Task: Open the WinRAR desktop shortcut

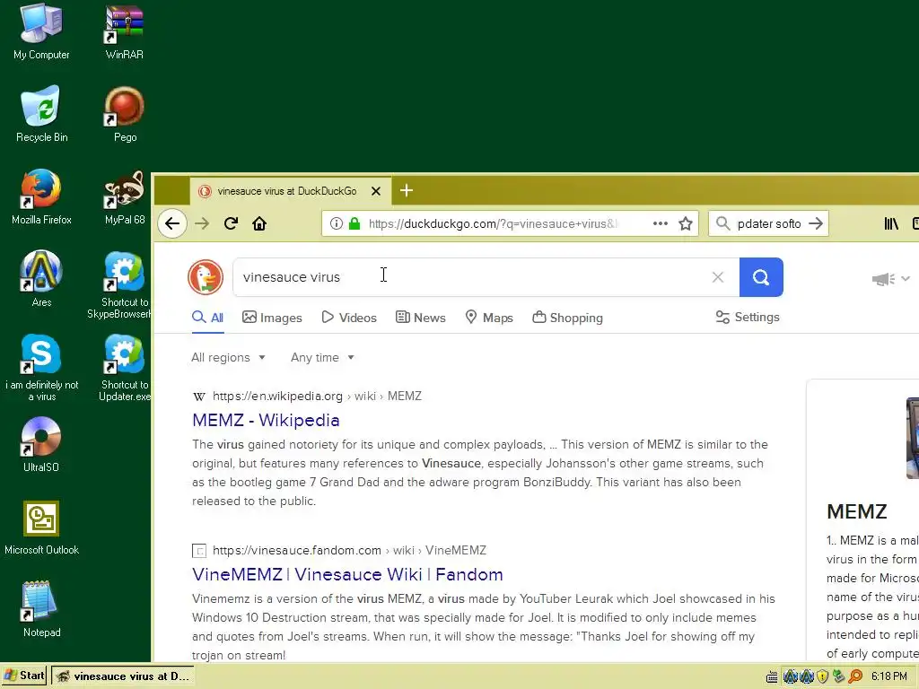Action: (124, 32)
